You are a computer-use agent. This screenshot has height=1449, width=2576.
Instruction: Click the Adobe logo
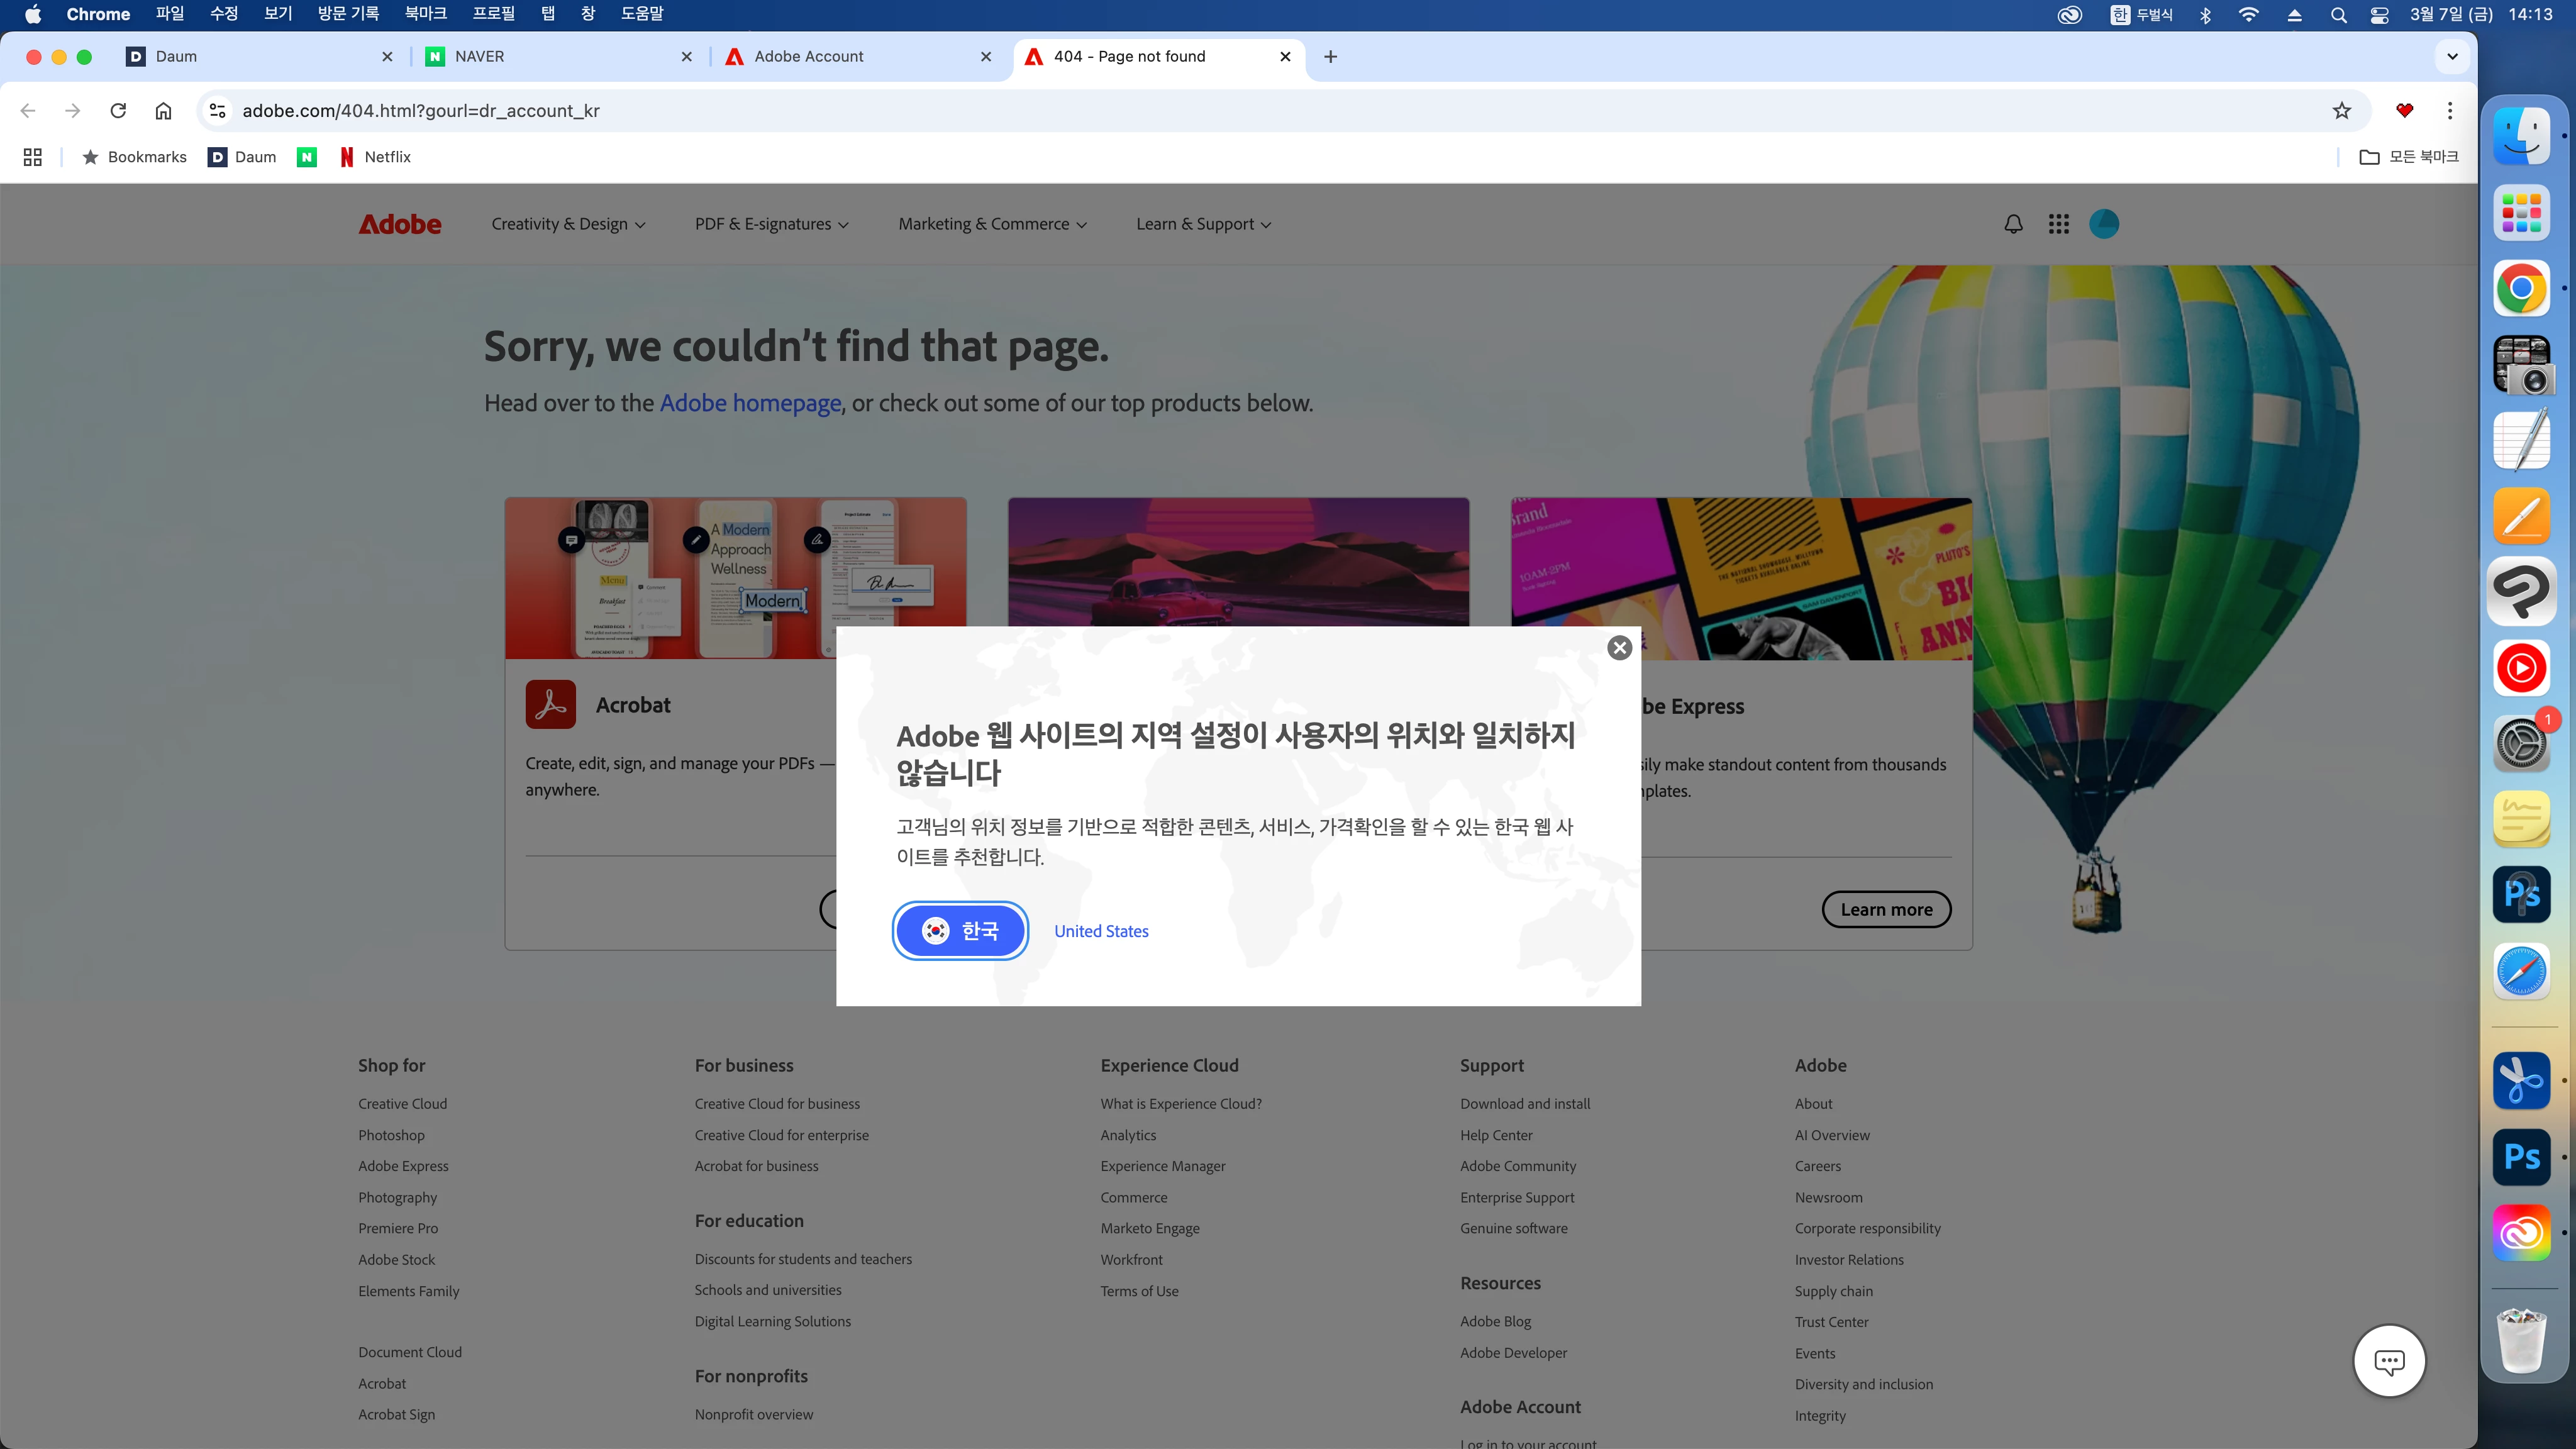click(x=400, y=224)
